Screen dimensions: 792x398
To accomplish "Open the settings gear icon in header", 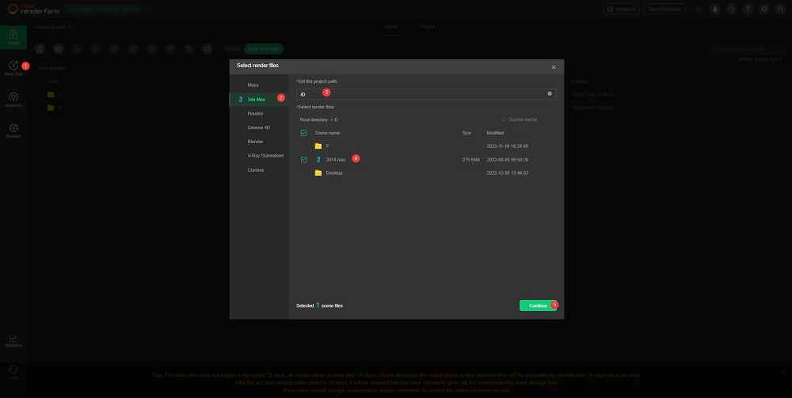I will (765, 9).
